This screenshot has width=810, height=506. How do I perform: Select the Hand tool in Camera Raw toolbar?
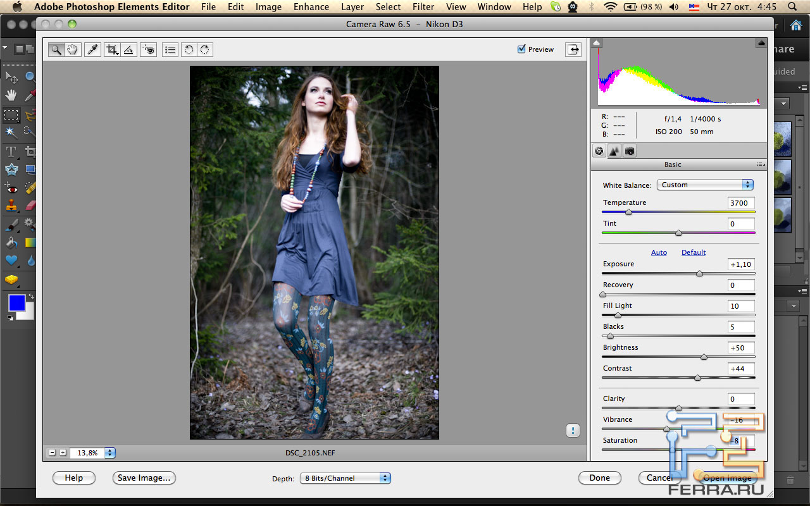[73, 50]
